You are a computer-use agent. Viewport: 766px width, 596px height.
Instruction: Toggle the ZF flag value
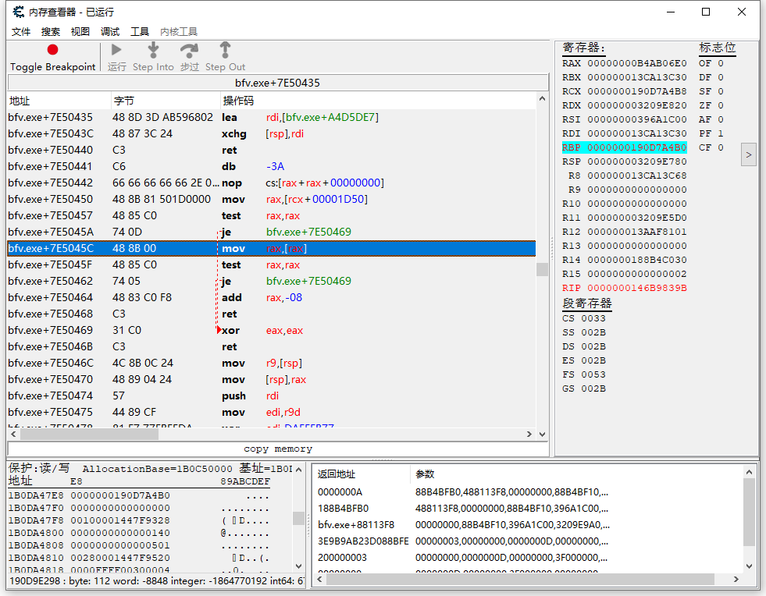[721, 105]
